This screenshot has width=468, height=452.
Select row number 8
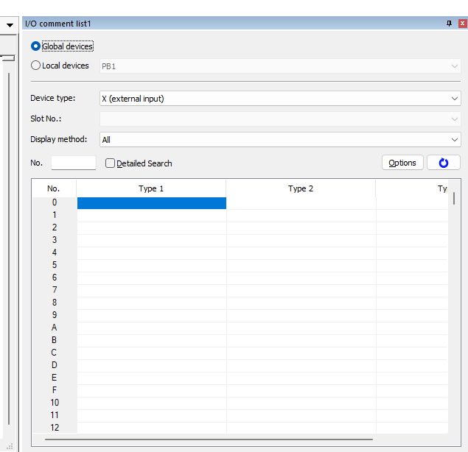(55, 303)
